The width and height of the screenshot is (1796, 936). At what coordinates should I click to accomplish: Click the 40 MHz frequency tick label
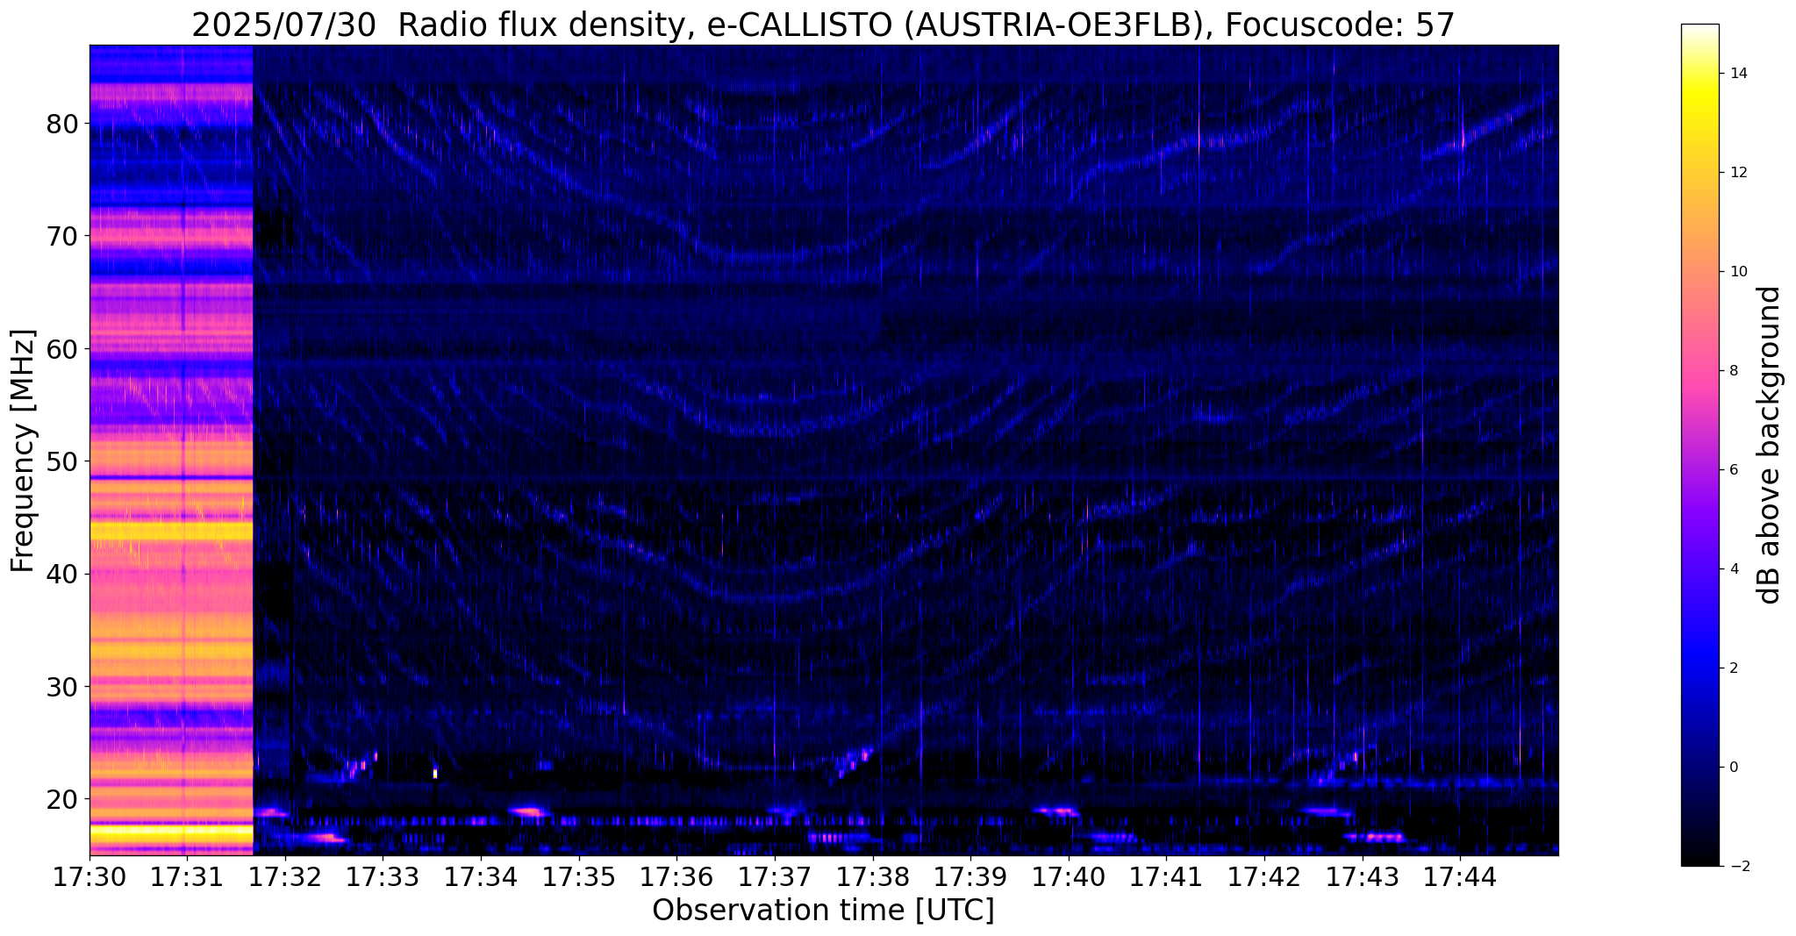pos(61,574)
